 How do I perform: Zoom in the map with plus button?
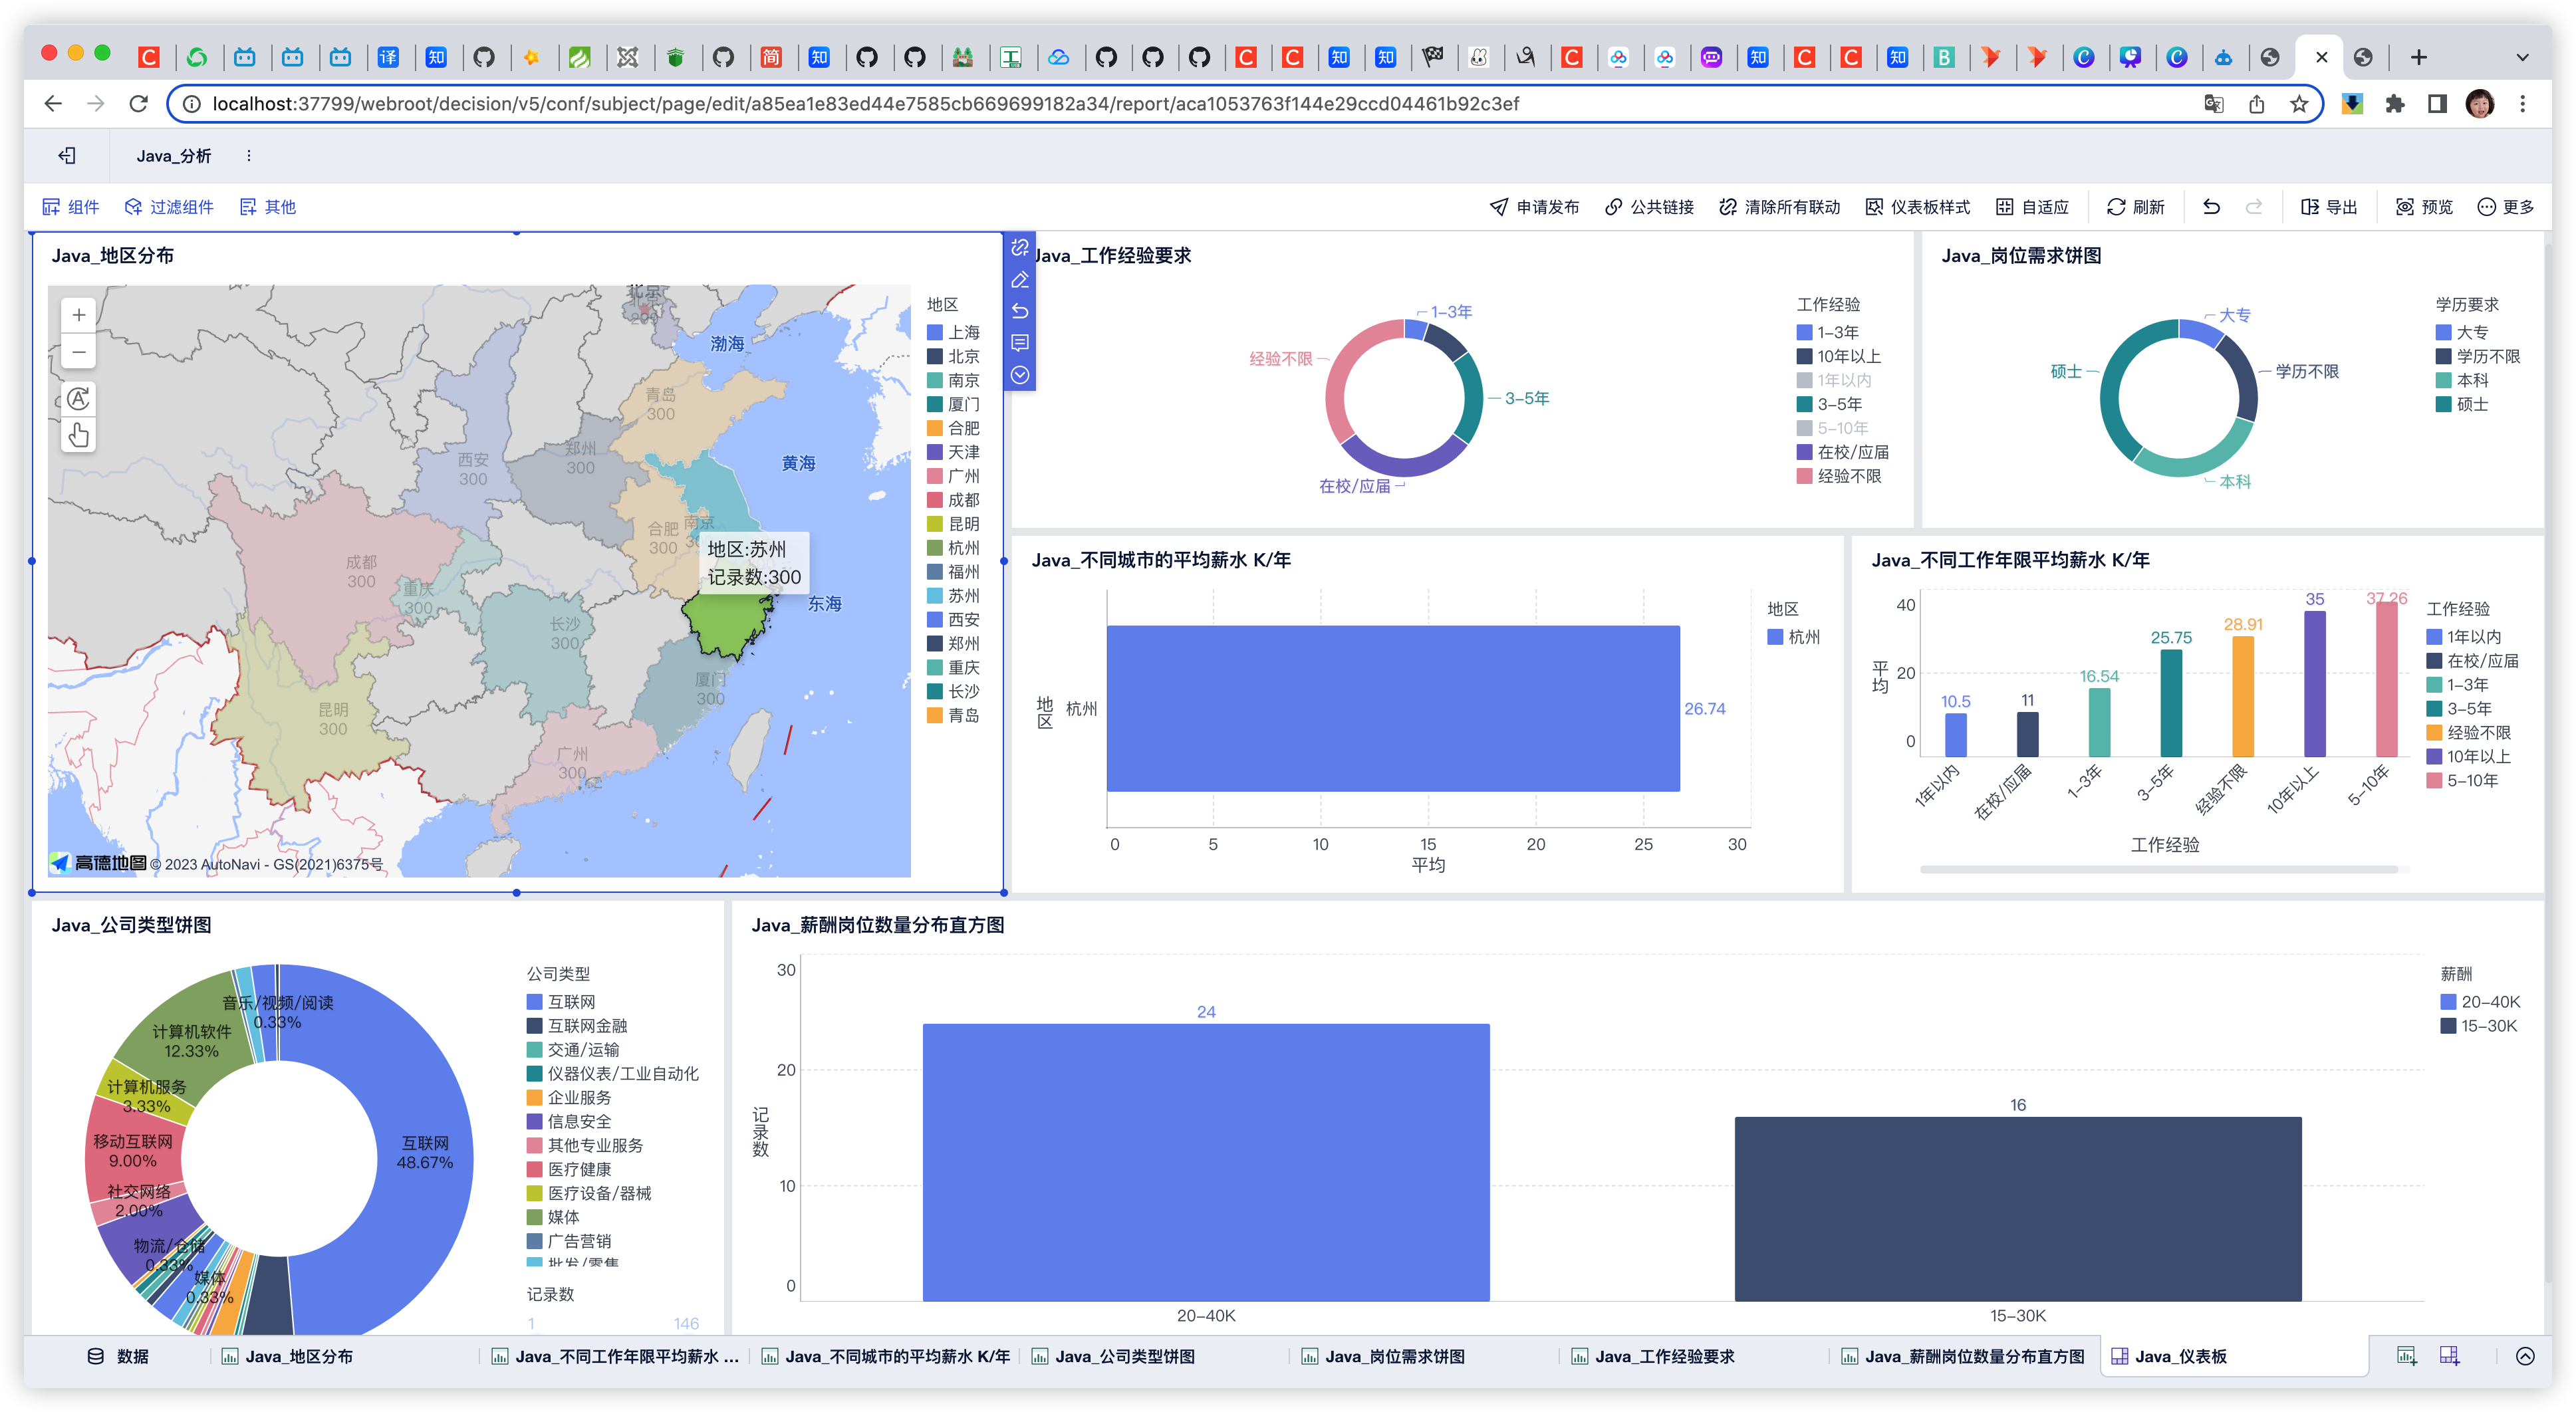(78, 315)
